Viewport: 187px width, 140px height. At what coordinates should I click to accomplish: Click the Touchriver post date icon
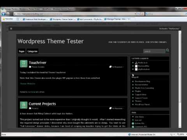24,64
